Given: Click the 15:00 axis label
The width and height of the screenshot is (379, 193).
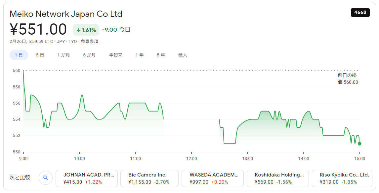Looking at the screenshot, I should 360,158.
